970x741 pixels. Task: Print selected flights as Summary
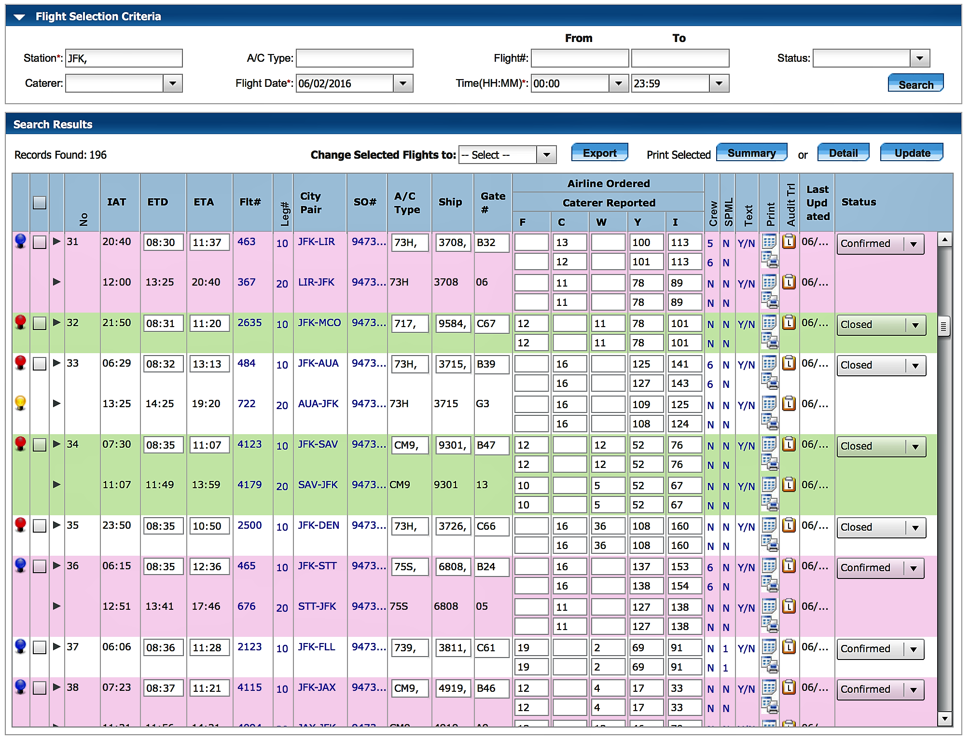[x=751, y=152]
